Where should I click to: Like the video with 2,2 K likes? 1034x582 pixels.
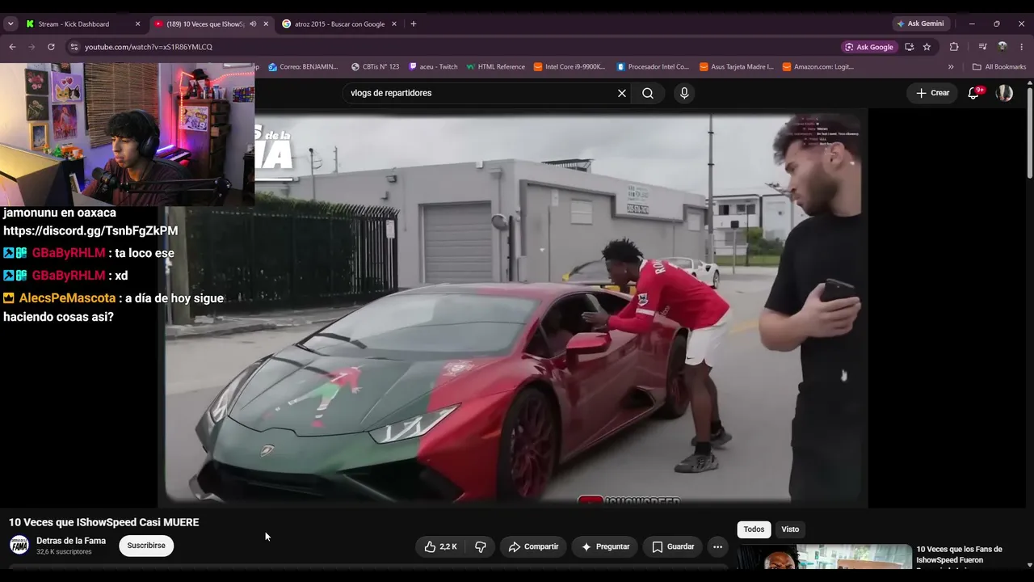coord(441,546)
